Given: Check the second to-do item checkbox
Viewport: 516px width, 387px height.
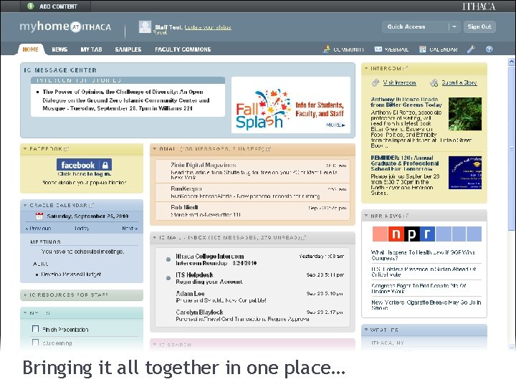Looking at the screenshot, I should pos(36,343).
